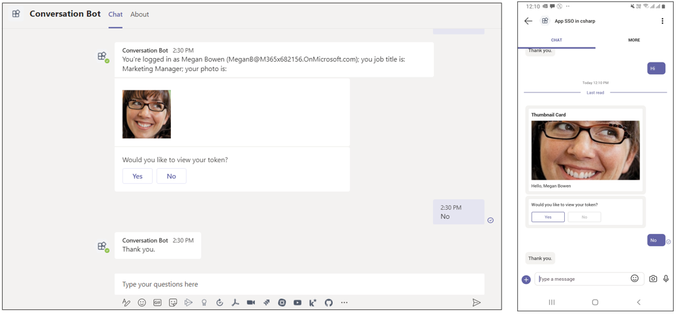The height and width of the screenshot is (314, 677).
Task: Tap Android recent apps navigation button
Action: point(552,302)
